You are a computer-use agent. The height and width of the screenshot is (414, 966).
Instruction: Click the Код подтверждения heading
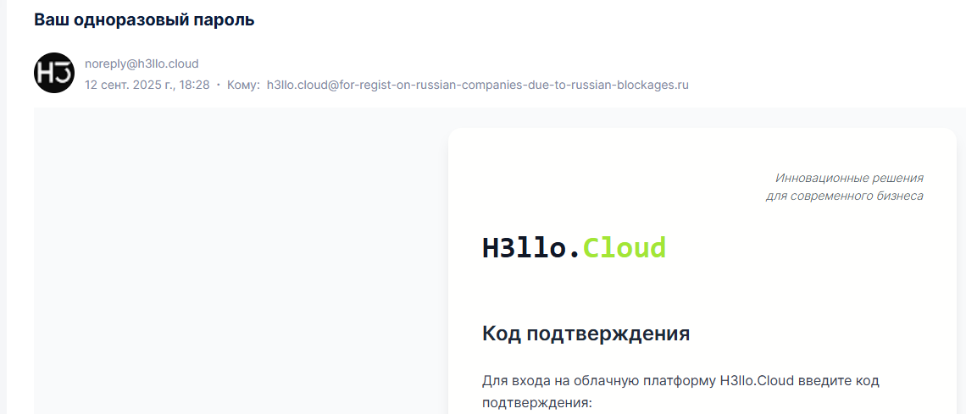[586, 334]
